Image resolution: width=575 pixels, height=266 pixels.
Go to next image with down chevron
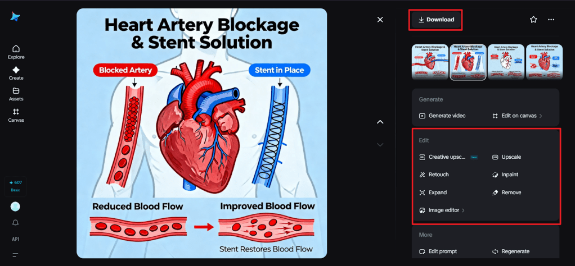tap(380, 144)
